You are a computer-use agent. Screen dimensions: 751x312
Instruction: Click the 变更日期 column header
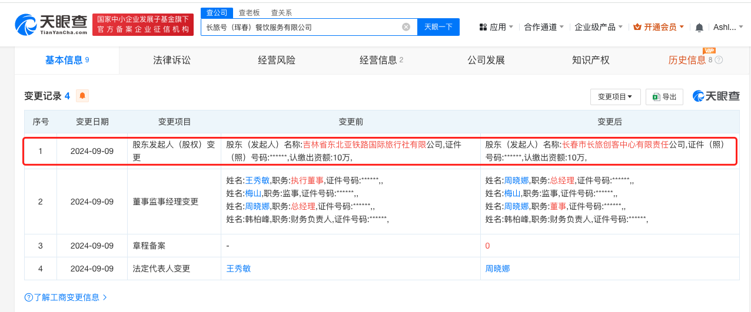(92, 122)
